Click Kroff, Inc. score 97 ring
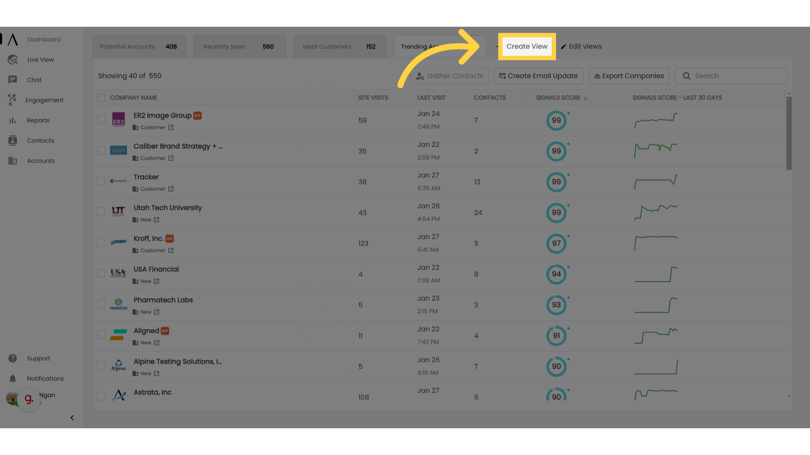Screen dimensions: 810x455 click(556, 244)
